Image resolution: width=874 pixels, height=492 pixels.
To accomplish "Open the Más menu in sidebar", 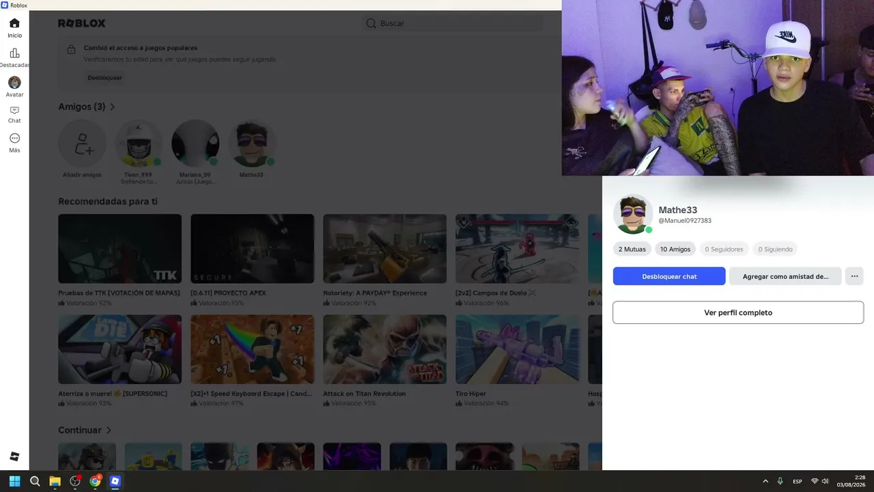I will click(14, 143).
